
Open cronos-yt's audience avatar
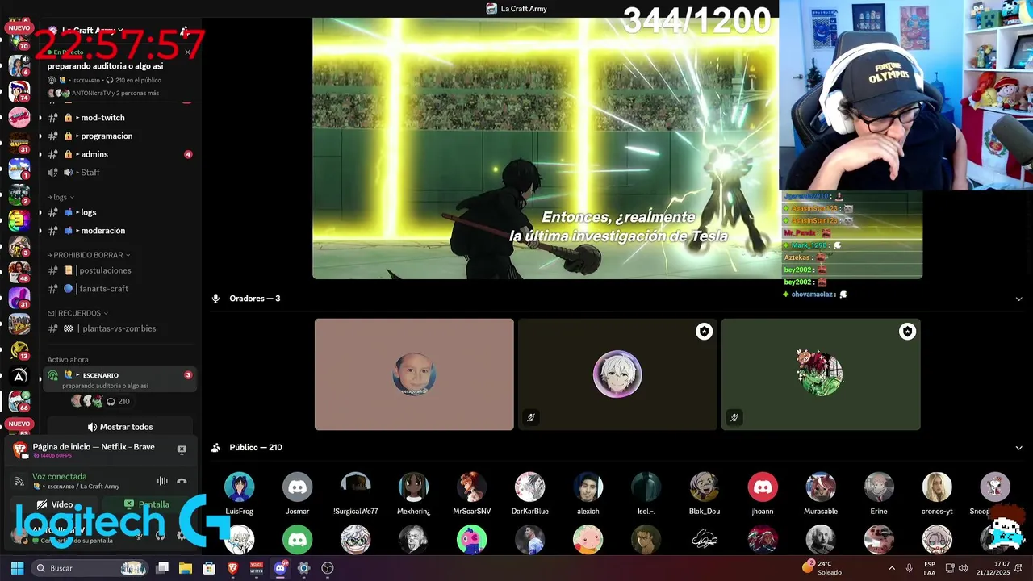(x=937, y=487)
